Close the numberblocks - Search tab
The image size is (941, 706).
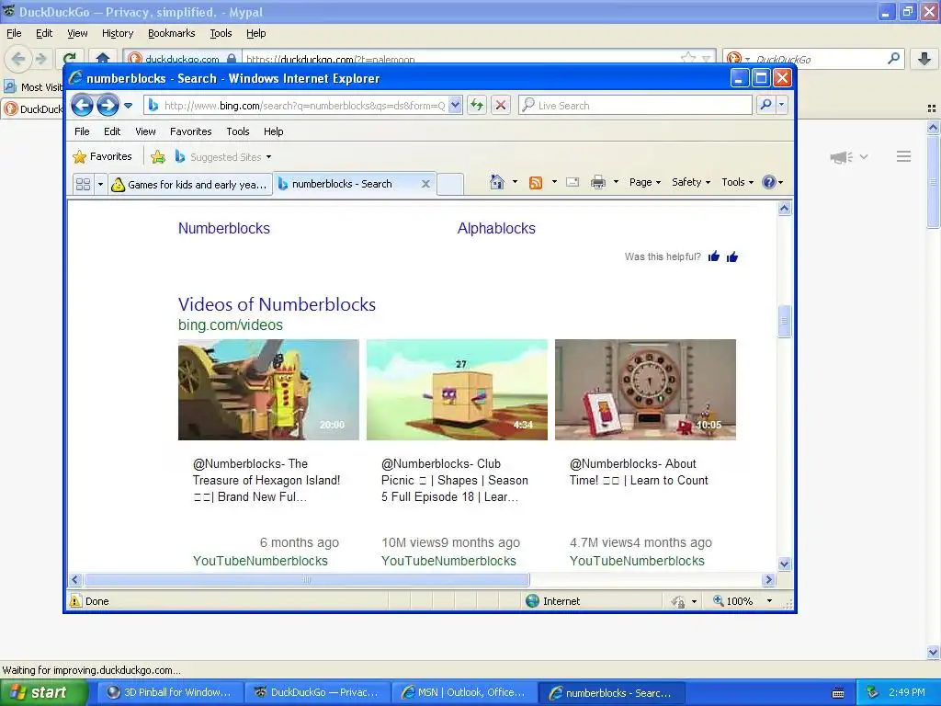coord(425,184)
